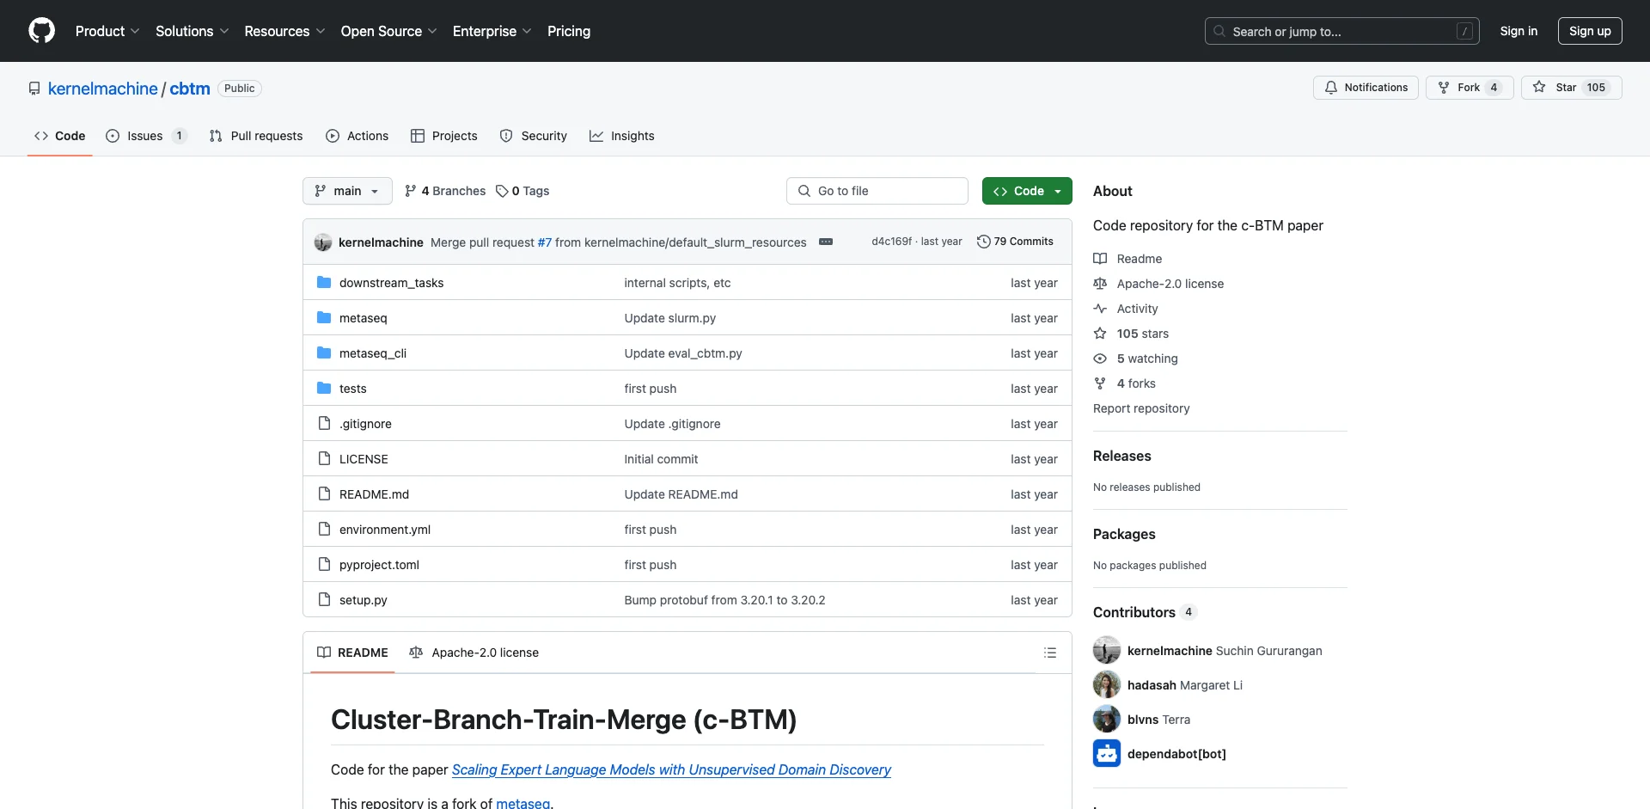Select the README tab in file viewer
Viewport: 1650px width, 809px height.
pyautogui.click(x=352, y=653)
